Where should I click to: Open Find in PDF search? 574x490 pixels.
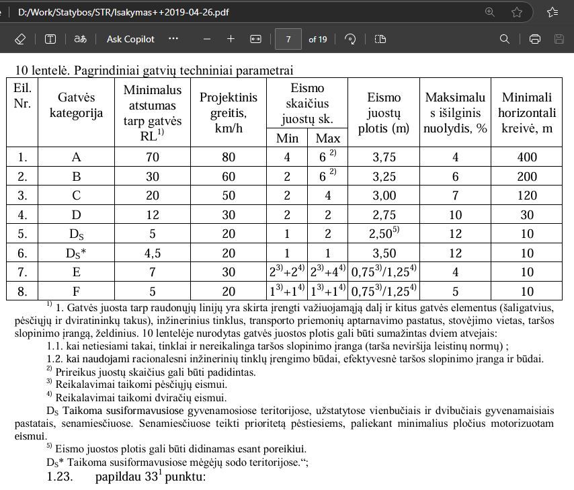coord(505,39)
